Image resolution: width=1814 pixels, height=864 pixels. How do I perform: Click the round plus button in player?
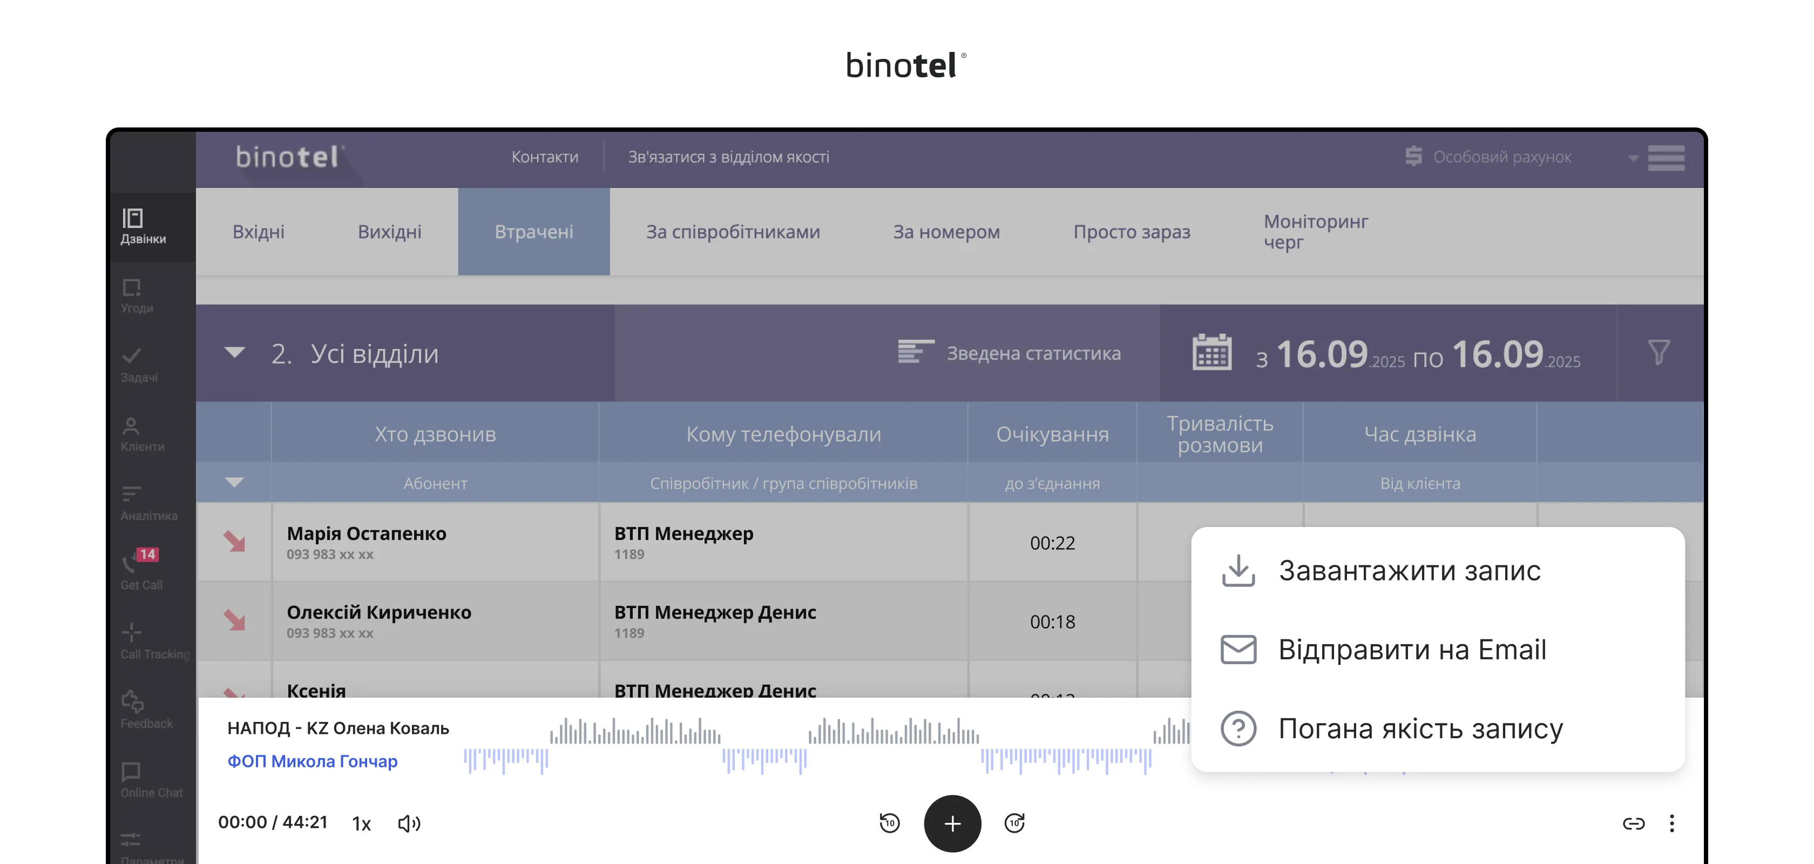(x=952, y=823)
